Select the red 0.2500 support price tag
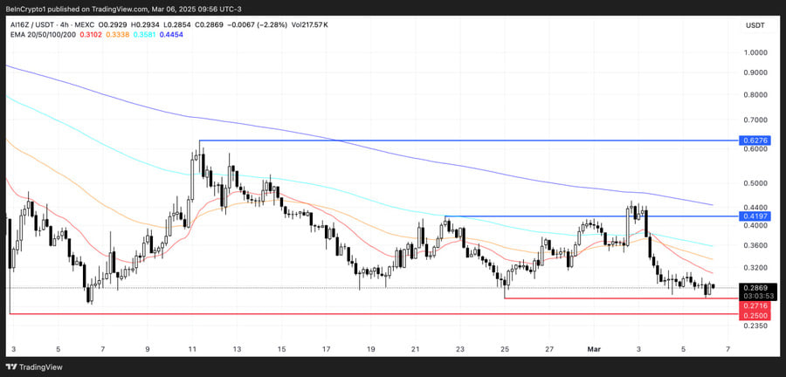This screenshot has height=377, width=786. tap(755, 315)
